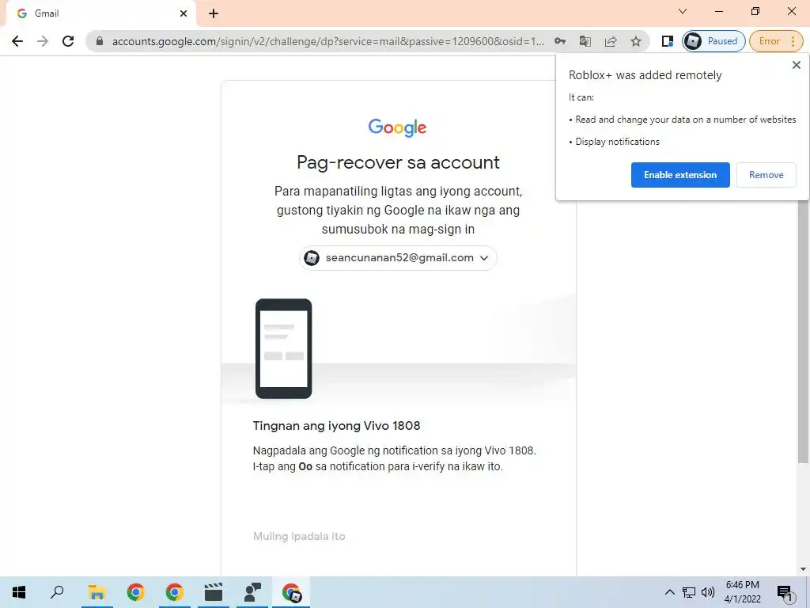Translate this page icon
The height and width of the screenshot is (608, 810).
[585, 41]
